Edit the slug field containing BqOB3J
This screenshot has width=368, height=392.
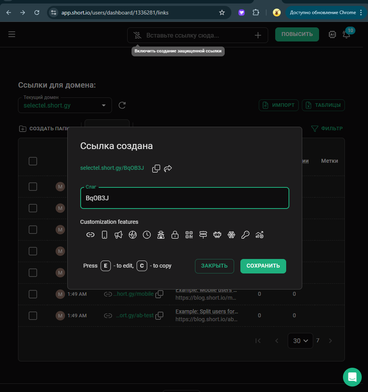pyautogui.click(x=185, y=198)
